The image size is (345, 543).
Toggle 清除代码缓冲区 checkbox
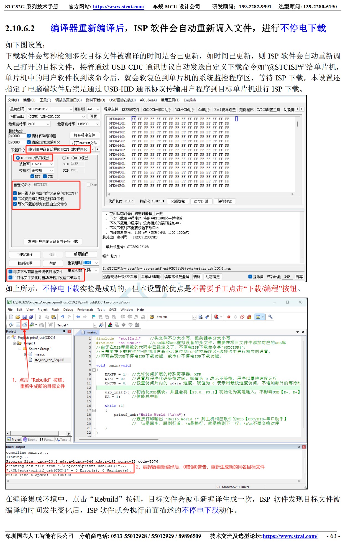[x=29, y=136]
